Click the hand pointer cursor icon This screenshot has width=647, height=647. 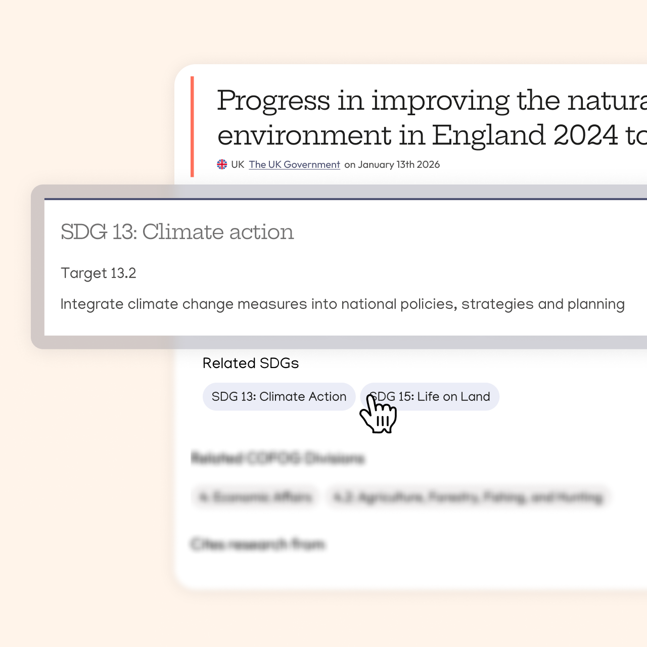[x=378, y=415]
